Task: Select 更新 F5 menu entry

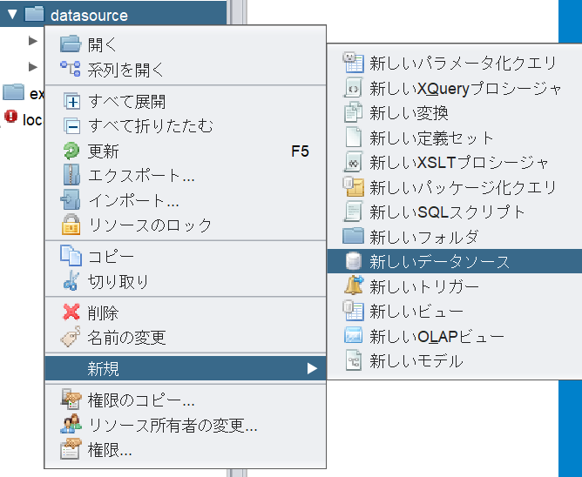Action: [186, 151]
